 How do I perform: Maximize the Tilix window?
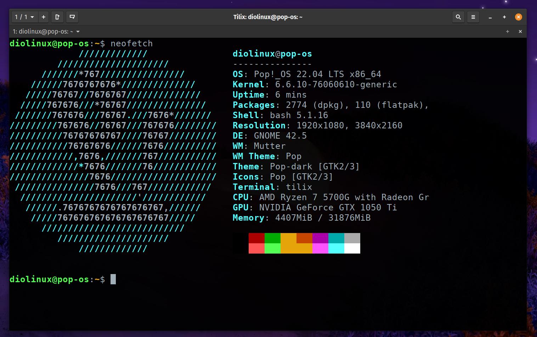coord(504,17)
